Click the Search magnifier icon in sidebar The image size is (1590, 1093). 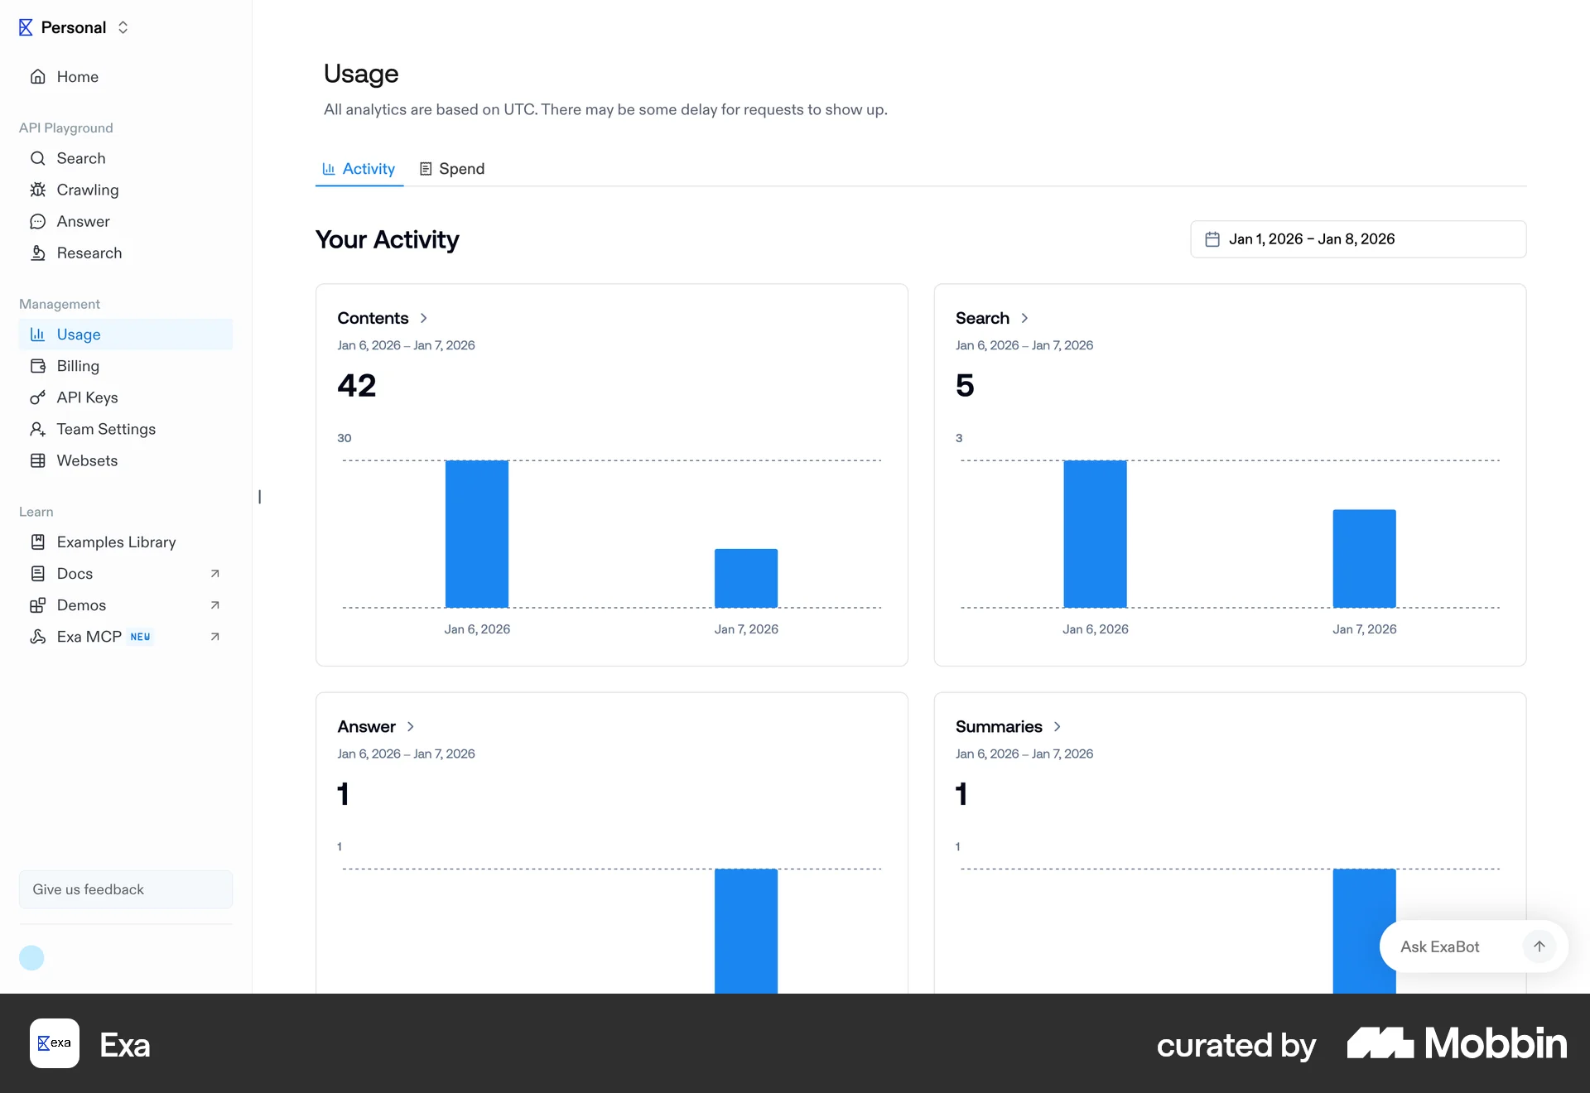click(x=37, y=158)
